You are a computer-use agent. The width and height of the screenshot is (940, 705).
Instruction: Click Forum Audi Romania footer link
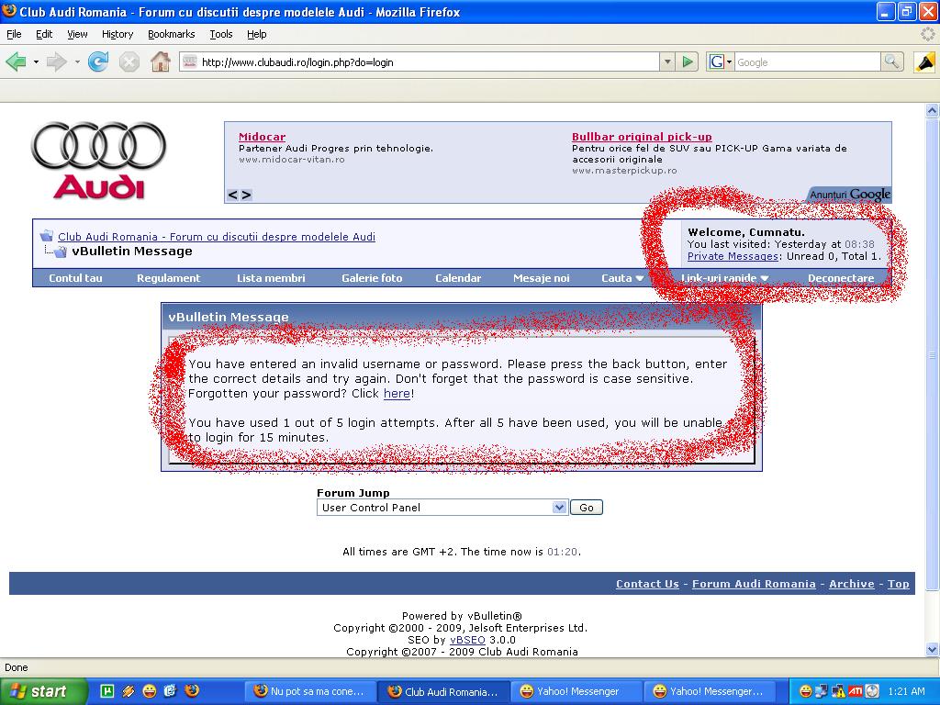(754, 584)
